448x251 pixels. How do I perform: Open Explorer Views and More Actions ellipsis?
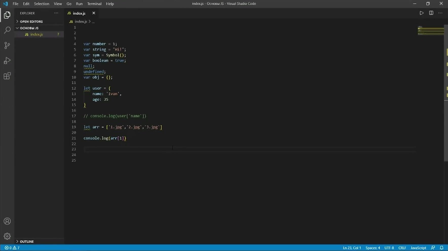tap(56, 13)
